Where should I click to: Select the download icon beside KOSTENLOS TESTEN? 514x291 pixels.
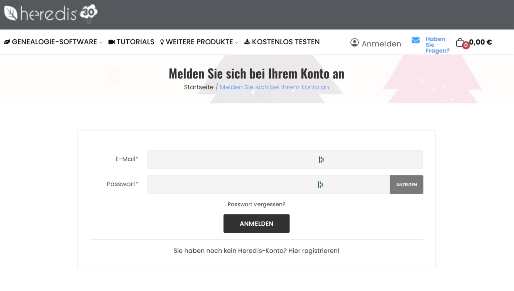[x=248, y=42]
